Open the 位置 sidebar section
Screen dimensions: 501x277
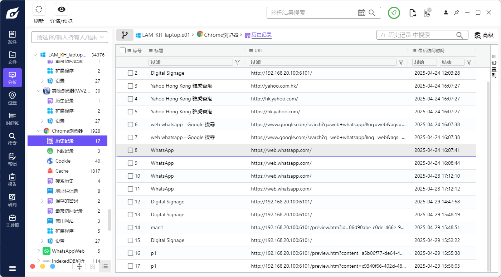(12, 98)
